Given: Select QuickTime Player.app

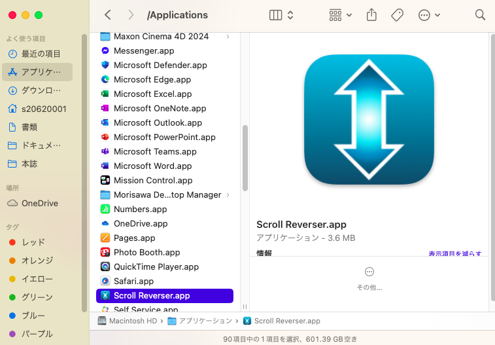Looking at the screenshot, I should click(165, 267).
